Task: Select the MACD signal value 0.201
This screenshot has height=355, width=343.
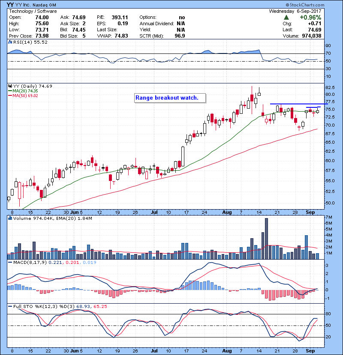Action: [72, 263]
